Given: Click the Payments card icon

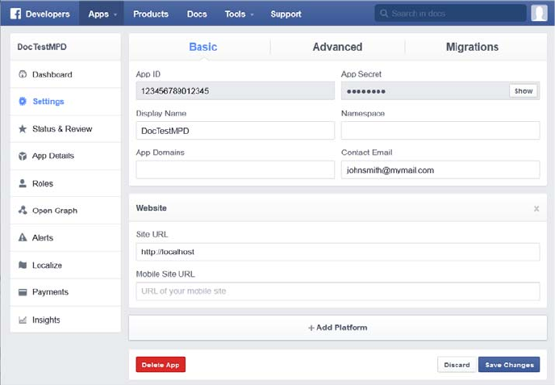Looking at the screenshot, I should coord(23,292).
